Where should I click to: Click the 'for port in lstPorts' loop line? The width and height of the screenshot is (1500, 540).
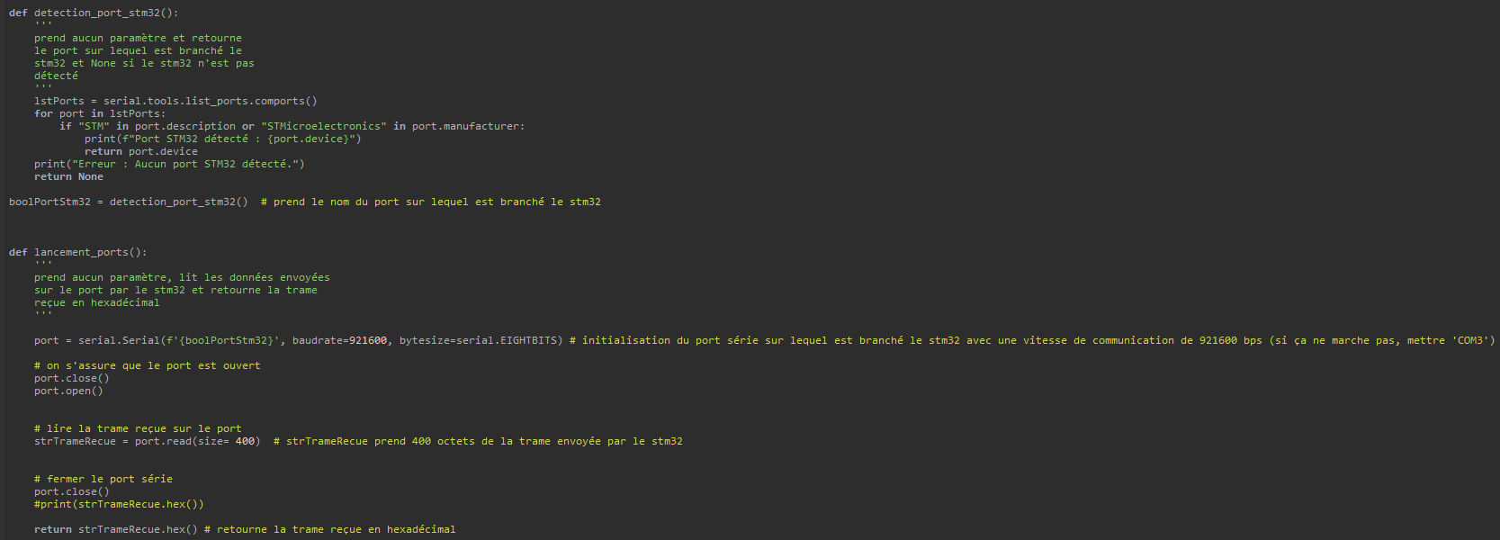pos(100,113)
